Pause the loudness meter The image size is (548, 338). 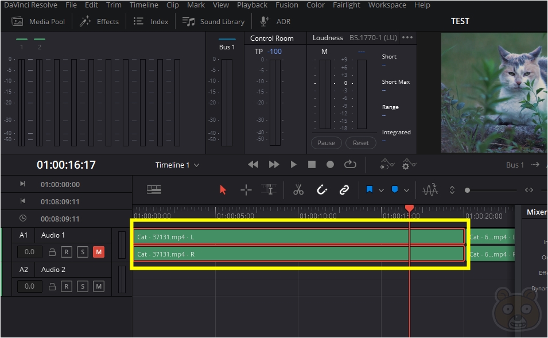(326, 143)
